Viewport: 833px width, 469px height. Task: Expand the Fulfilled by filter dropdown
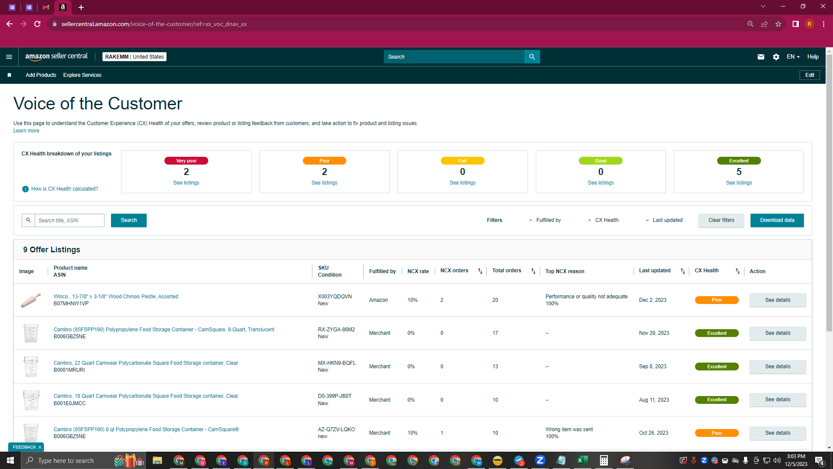click(544, 220)
